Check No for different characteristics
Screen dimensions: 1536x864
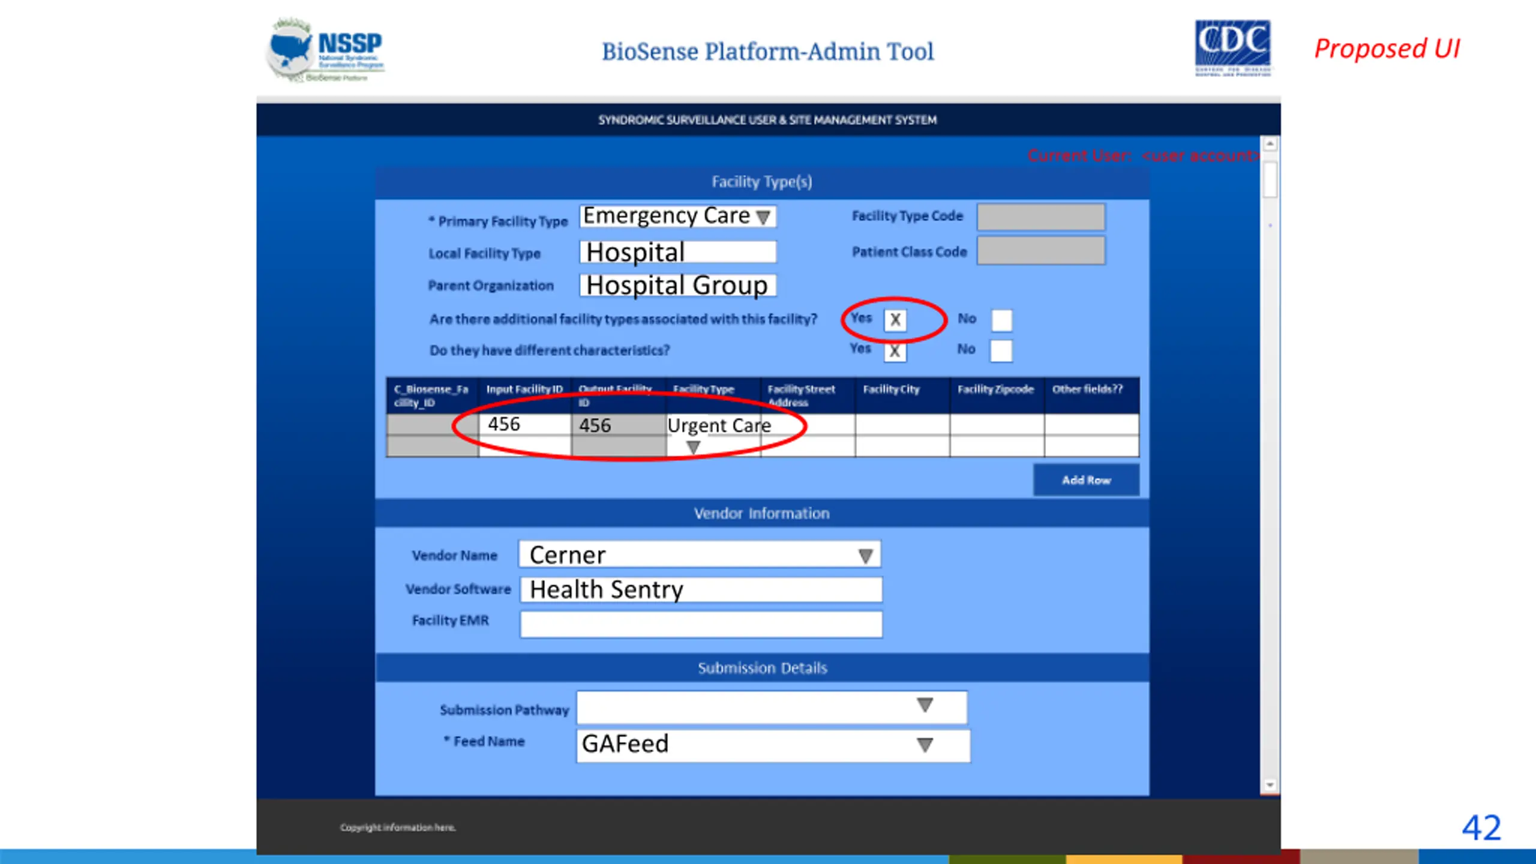(x=1001, y=351)
